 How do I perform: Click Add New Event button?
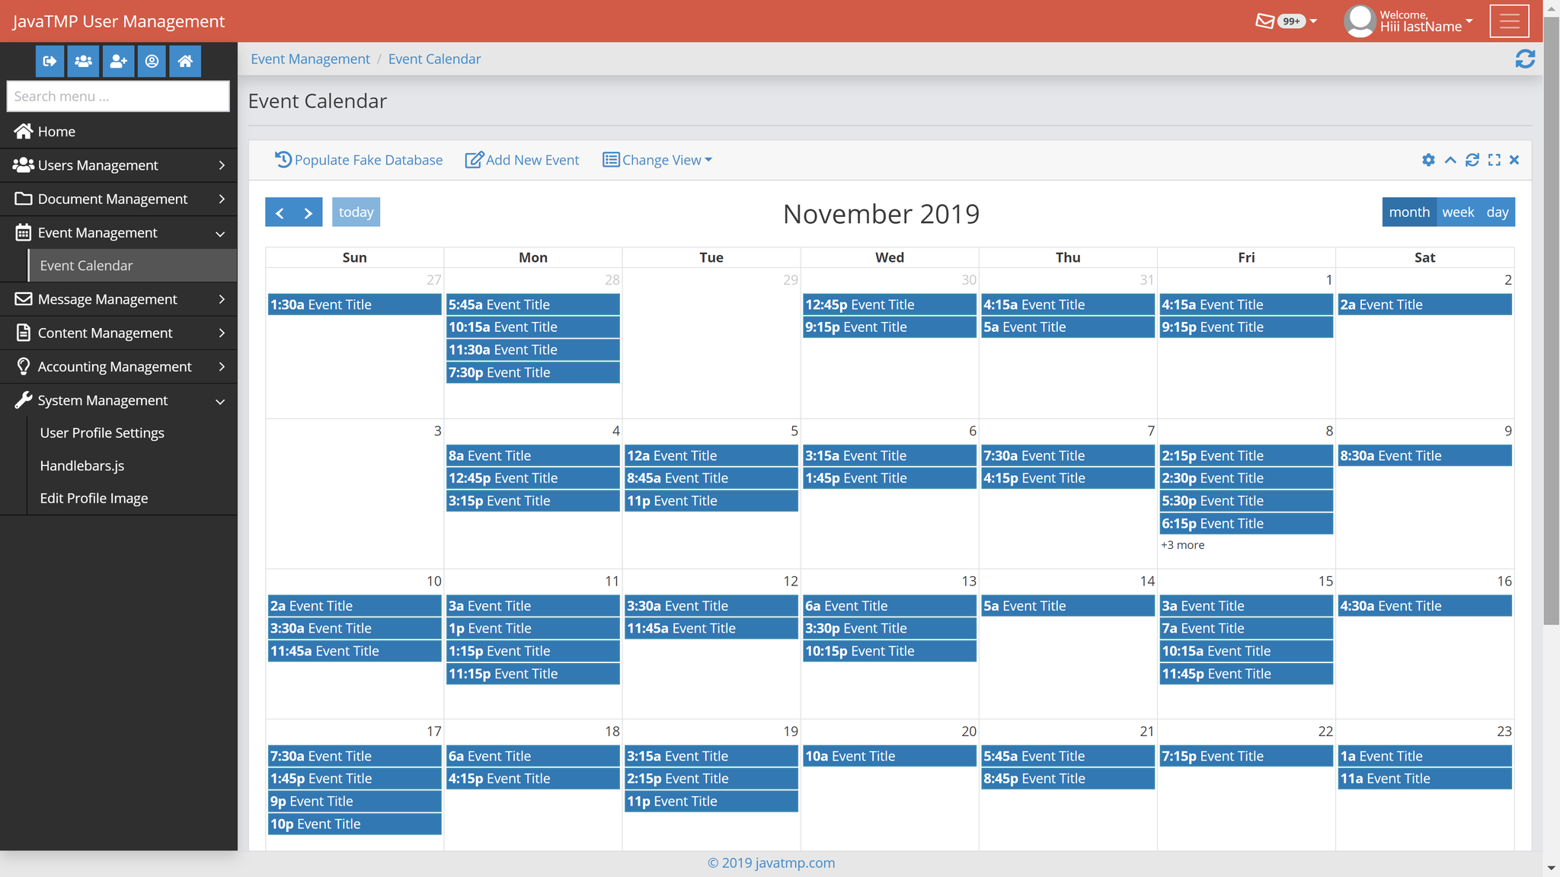point(522,160)
